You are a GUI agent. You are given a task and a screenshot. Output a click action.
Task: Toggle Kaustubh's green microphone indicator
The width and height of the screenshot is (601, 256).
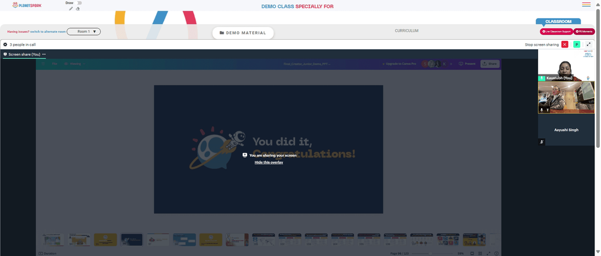click(542, 78)
